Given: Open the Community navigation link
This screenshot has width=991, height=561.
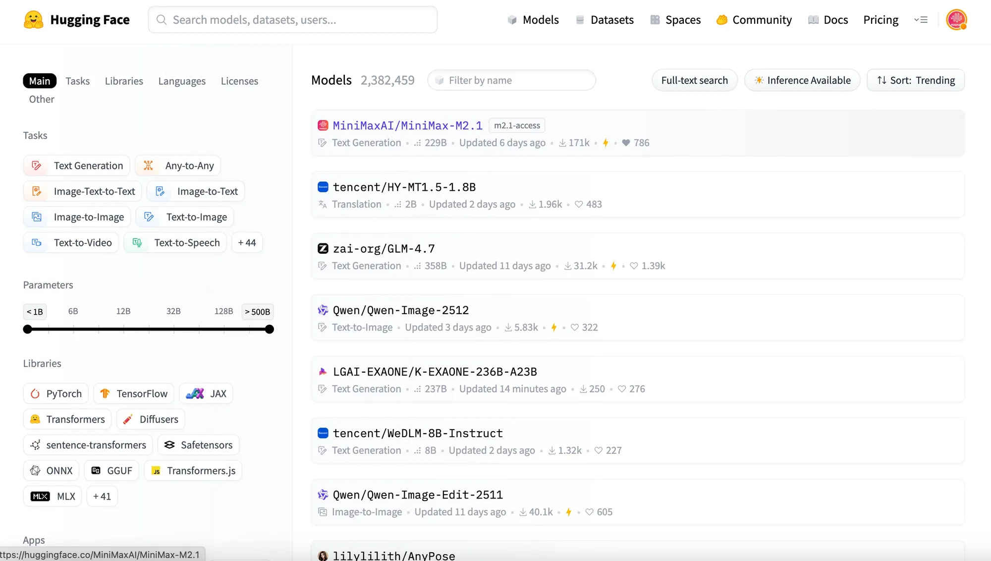Looking at the screenshot, I should pos(754,20).
